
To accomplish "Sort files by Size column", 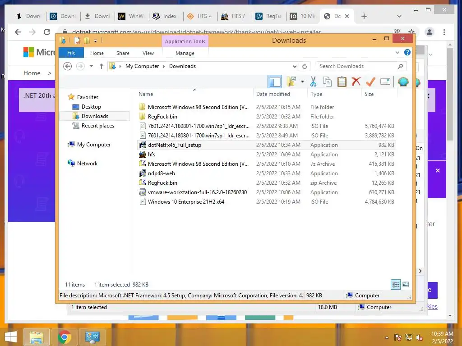I will coord(369,94).
